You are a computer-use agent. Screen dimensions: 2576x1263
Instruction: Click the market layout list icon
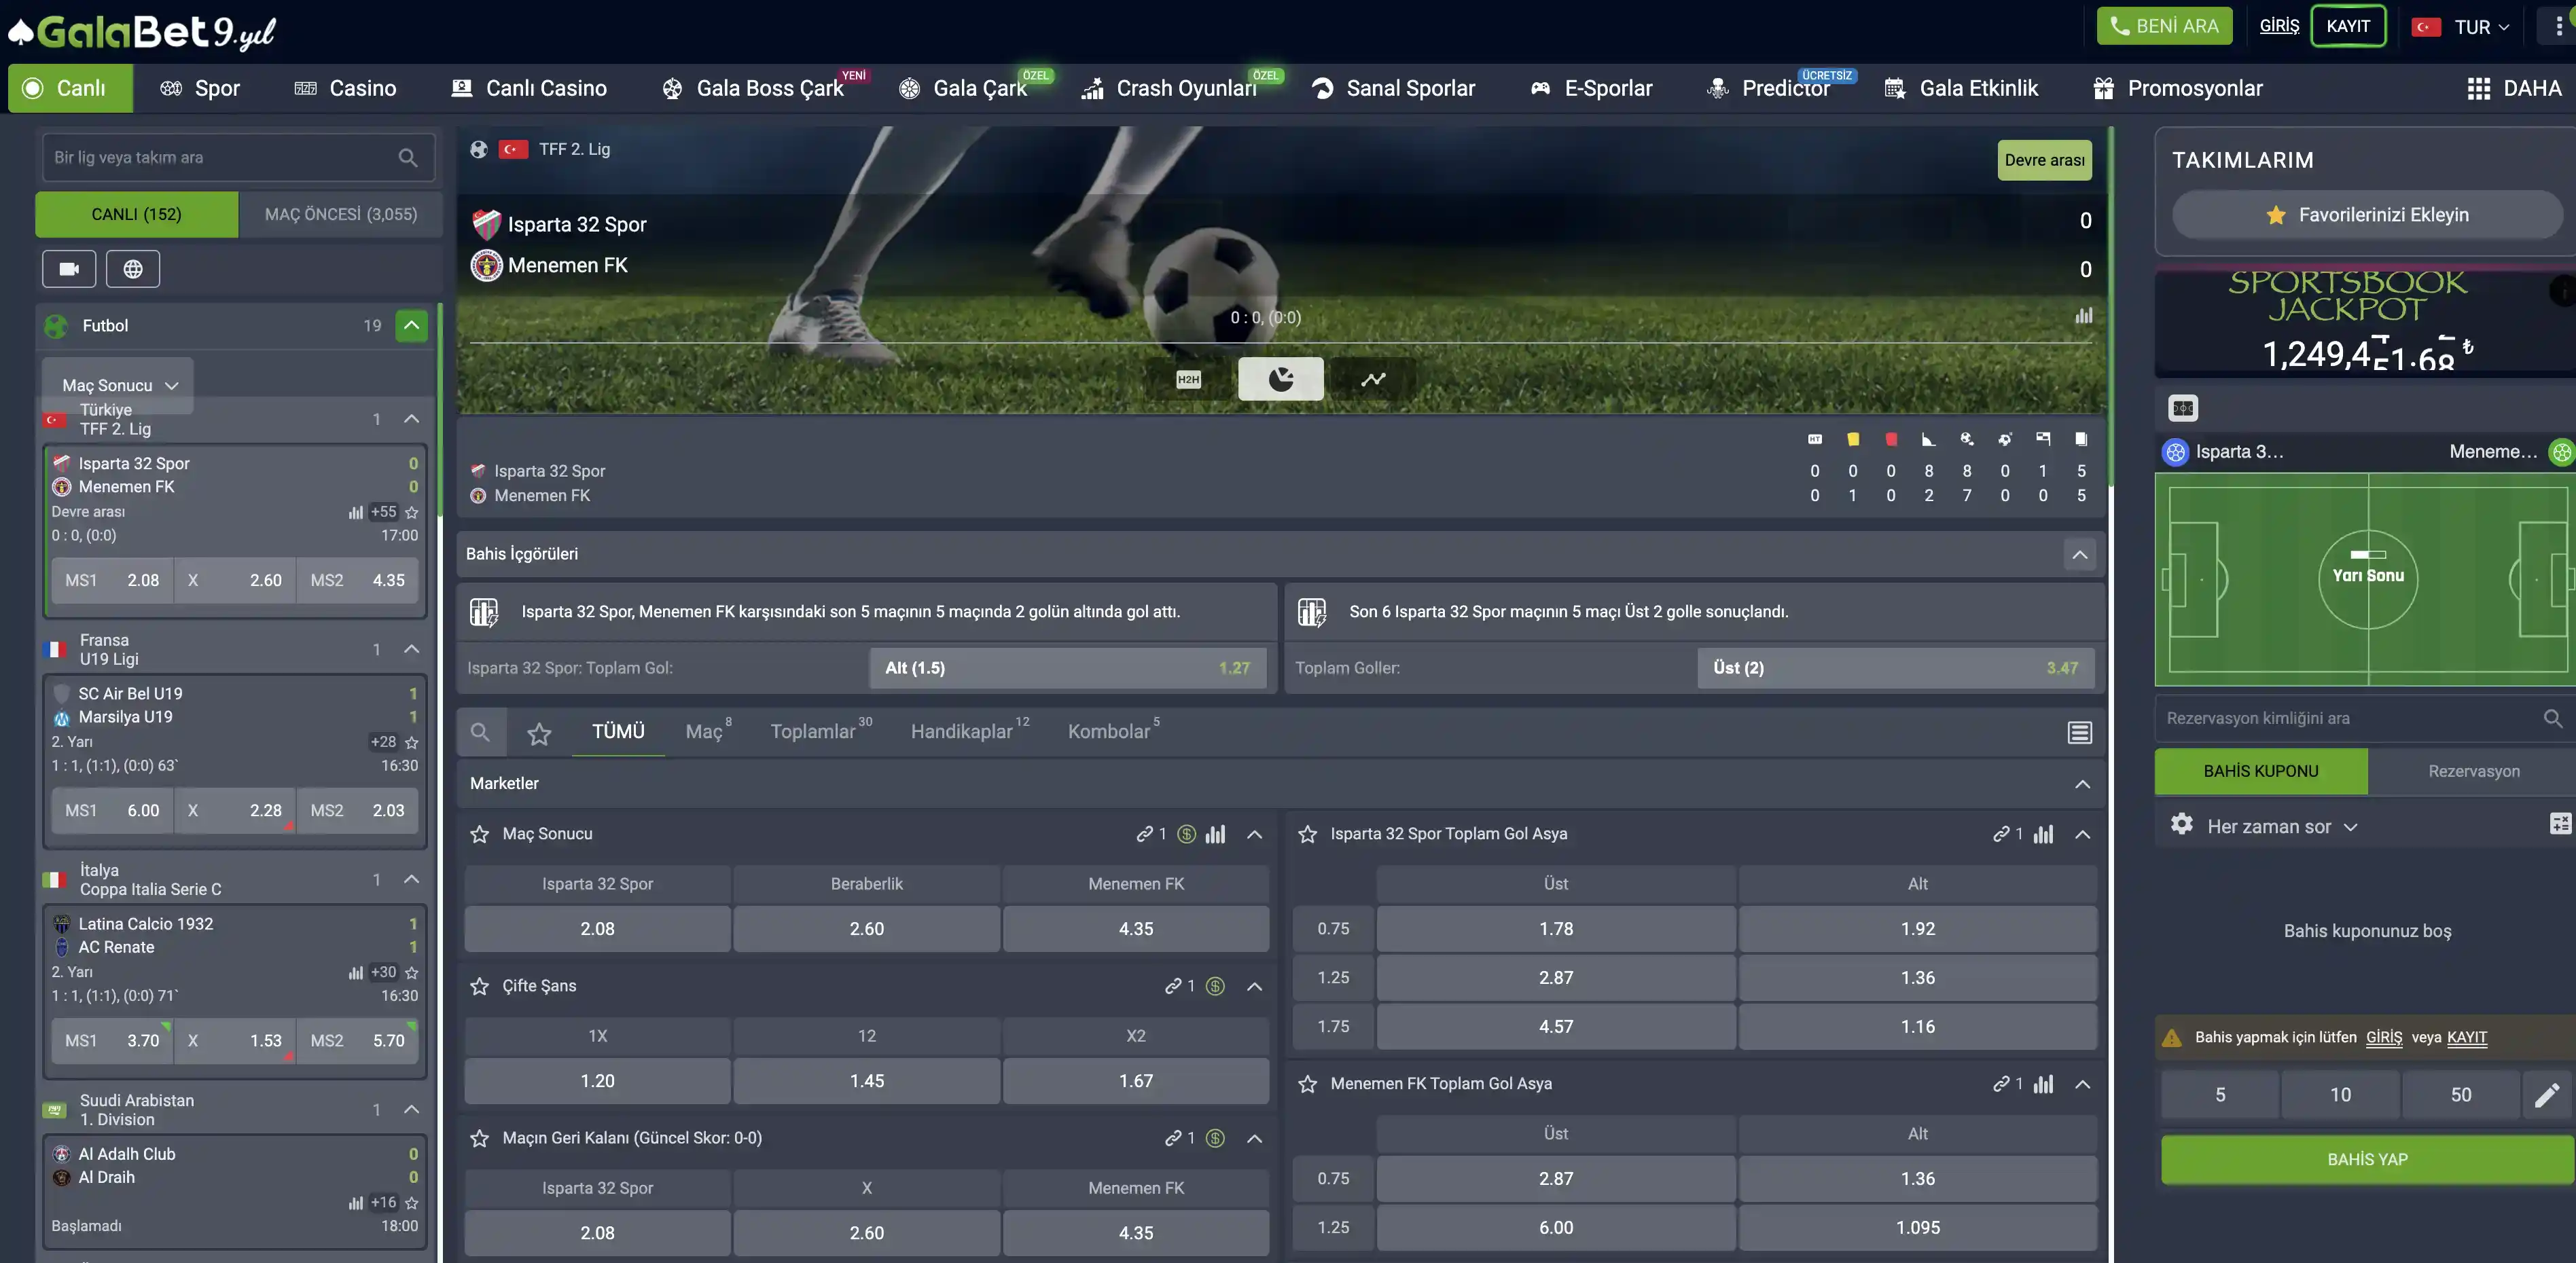pos(2079,733)
